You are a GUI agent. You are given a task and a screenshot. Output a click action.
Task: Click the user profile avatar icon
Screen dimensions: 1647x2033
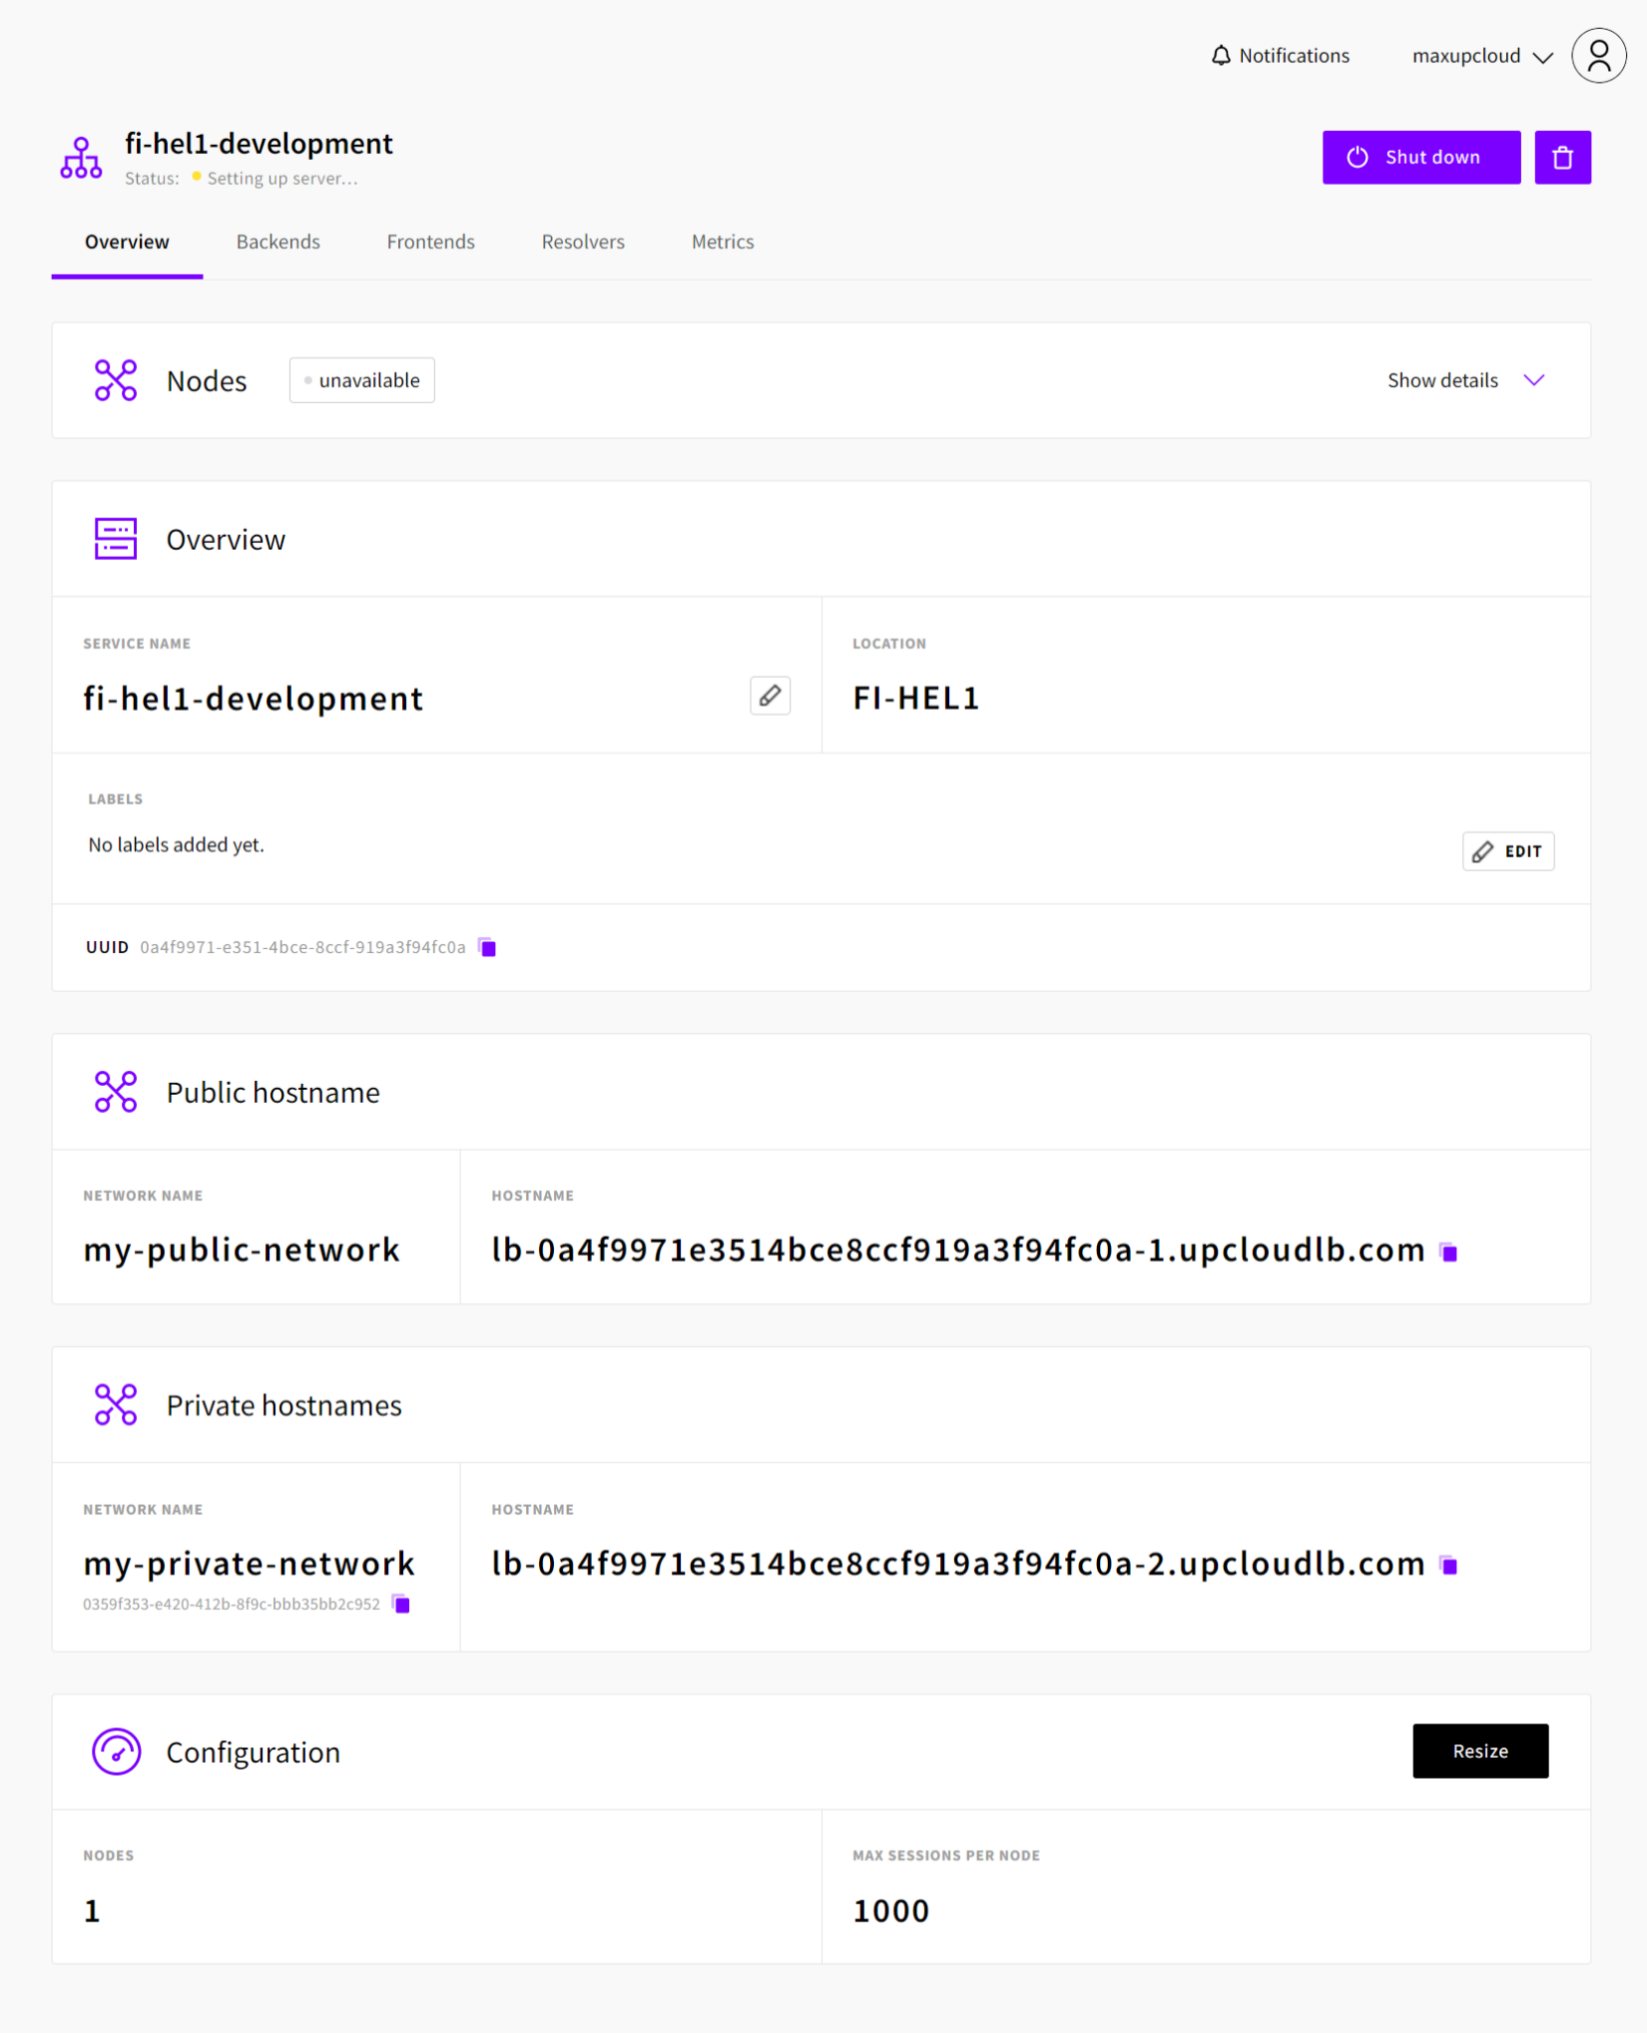1598,56
